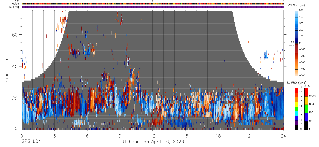Click the 24 tick on UT hours axis

click(x=283, y=136)
